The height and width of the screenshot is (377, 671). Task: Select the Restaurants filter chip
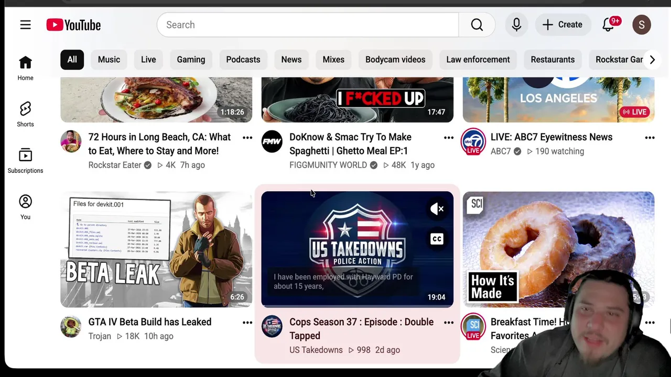[553, 60]
